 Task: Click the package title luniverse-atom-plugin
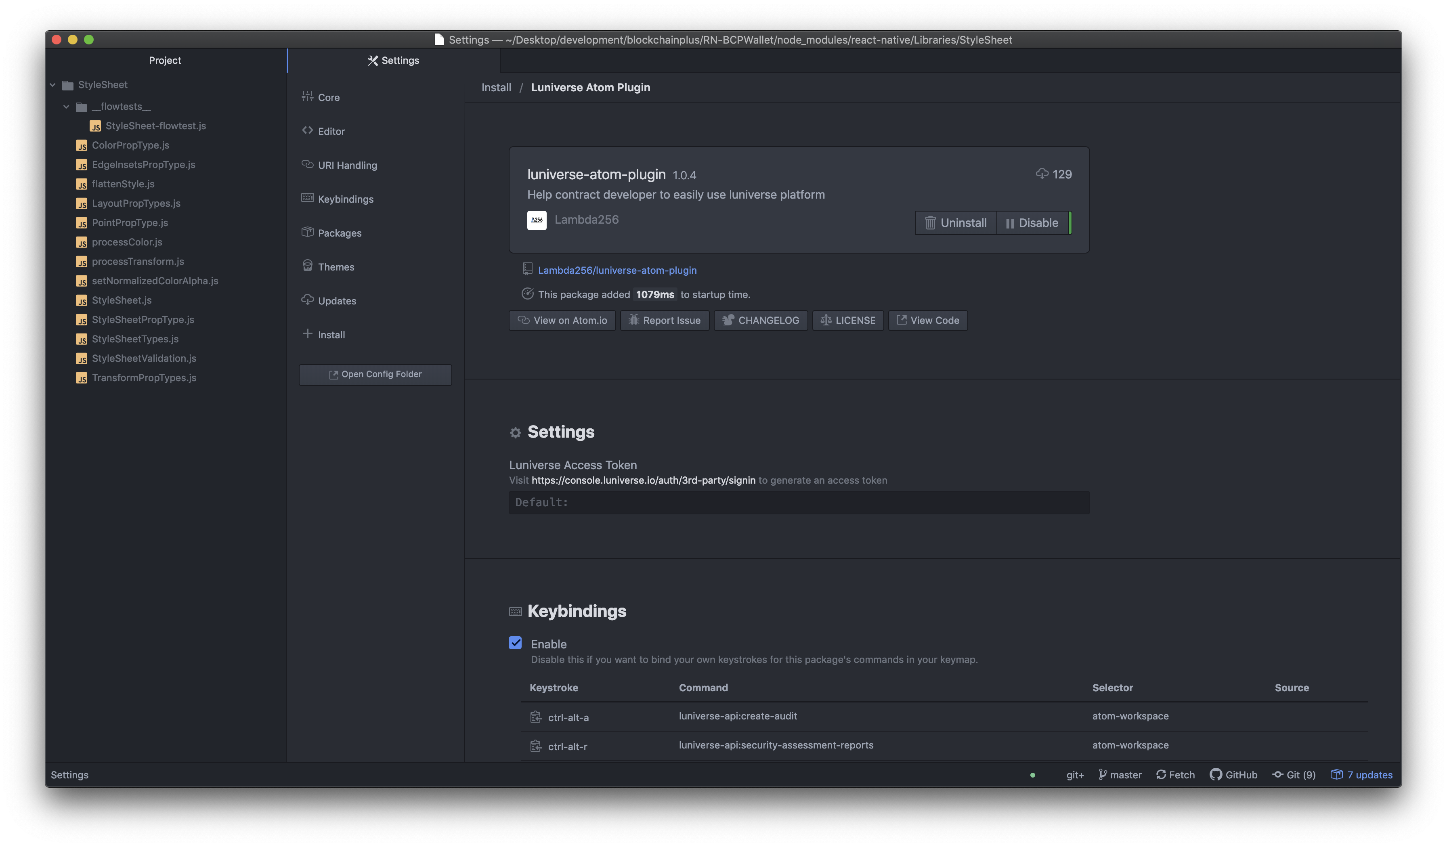click(x=596, y=174)
